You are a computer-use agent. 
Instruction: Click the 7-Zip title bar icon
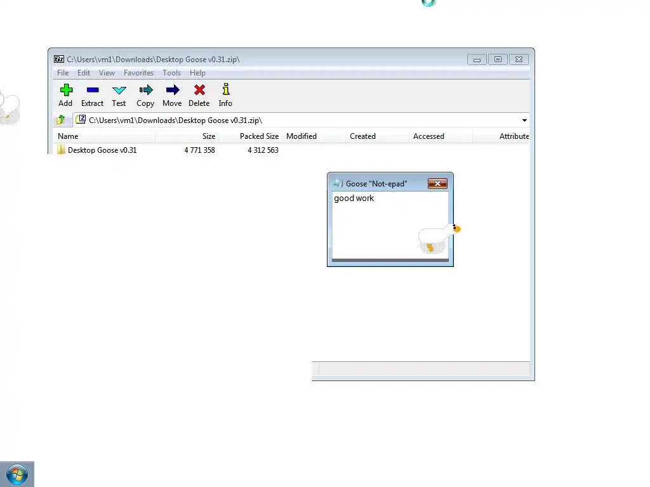click(59, 59)
